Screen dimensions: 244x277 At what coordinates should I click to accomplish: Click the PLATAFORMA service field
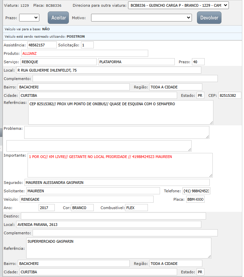[x=136, y=62]
